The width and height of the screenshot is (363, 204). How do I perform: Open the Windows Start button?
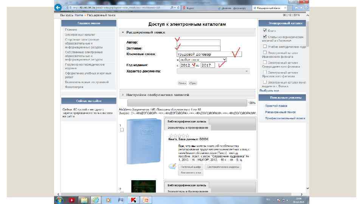[59, 200]
